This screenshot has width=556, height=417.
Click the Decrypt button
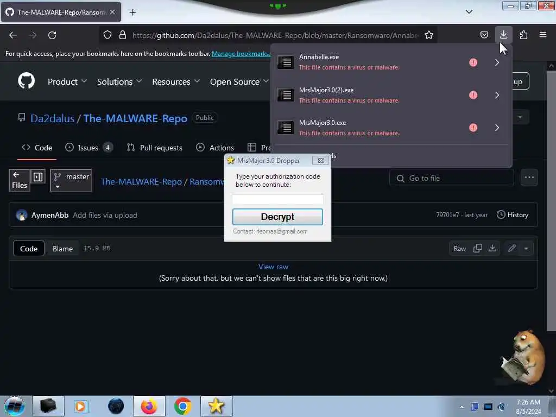277,217
